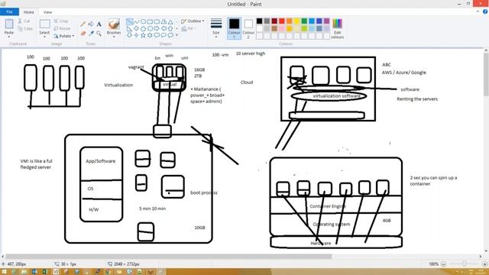489x275 pixels.
Task: Choose the Curve shape
Action: [x=136, y=21]
